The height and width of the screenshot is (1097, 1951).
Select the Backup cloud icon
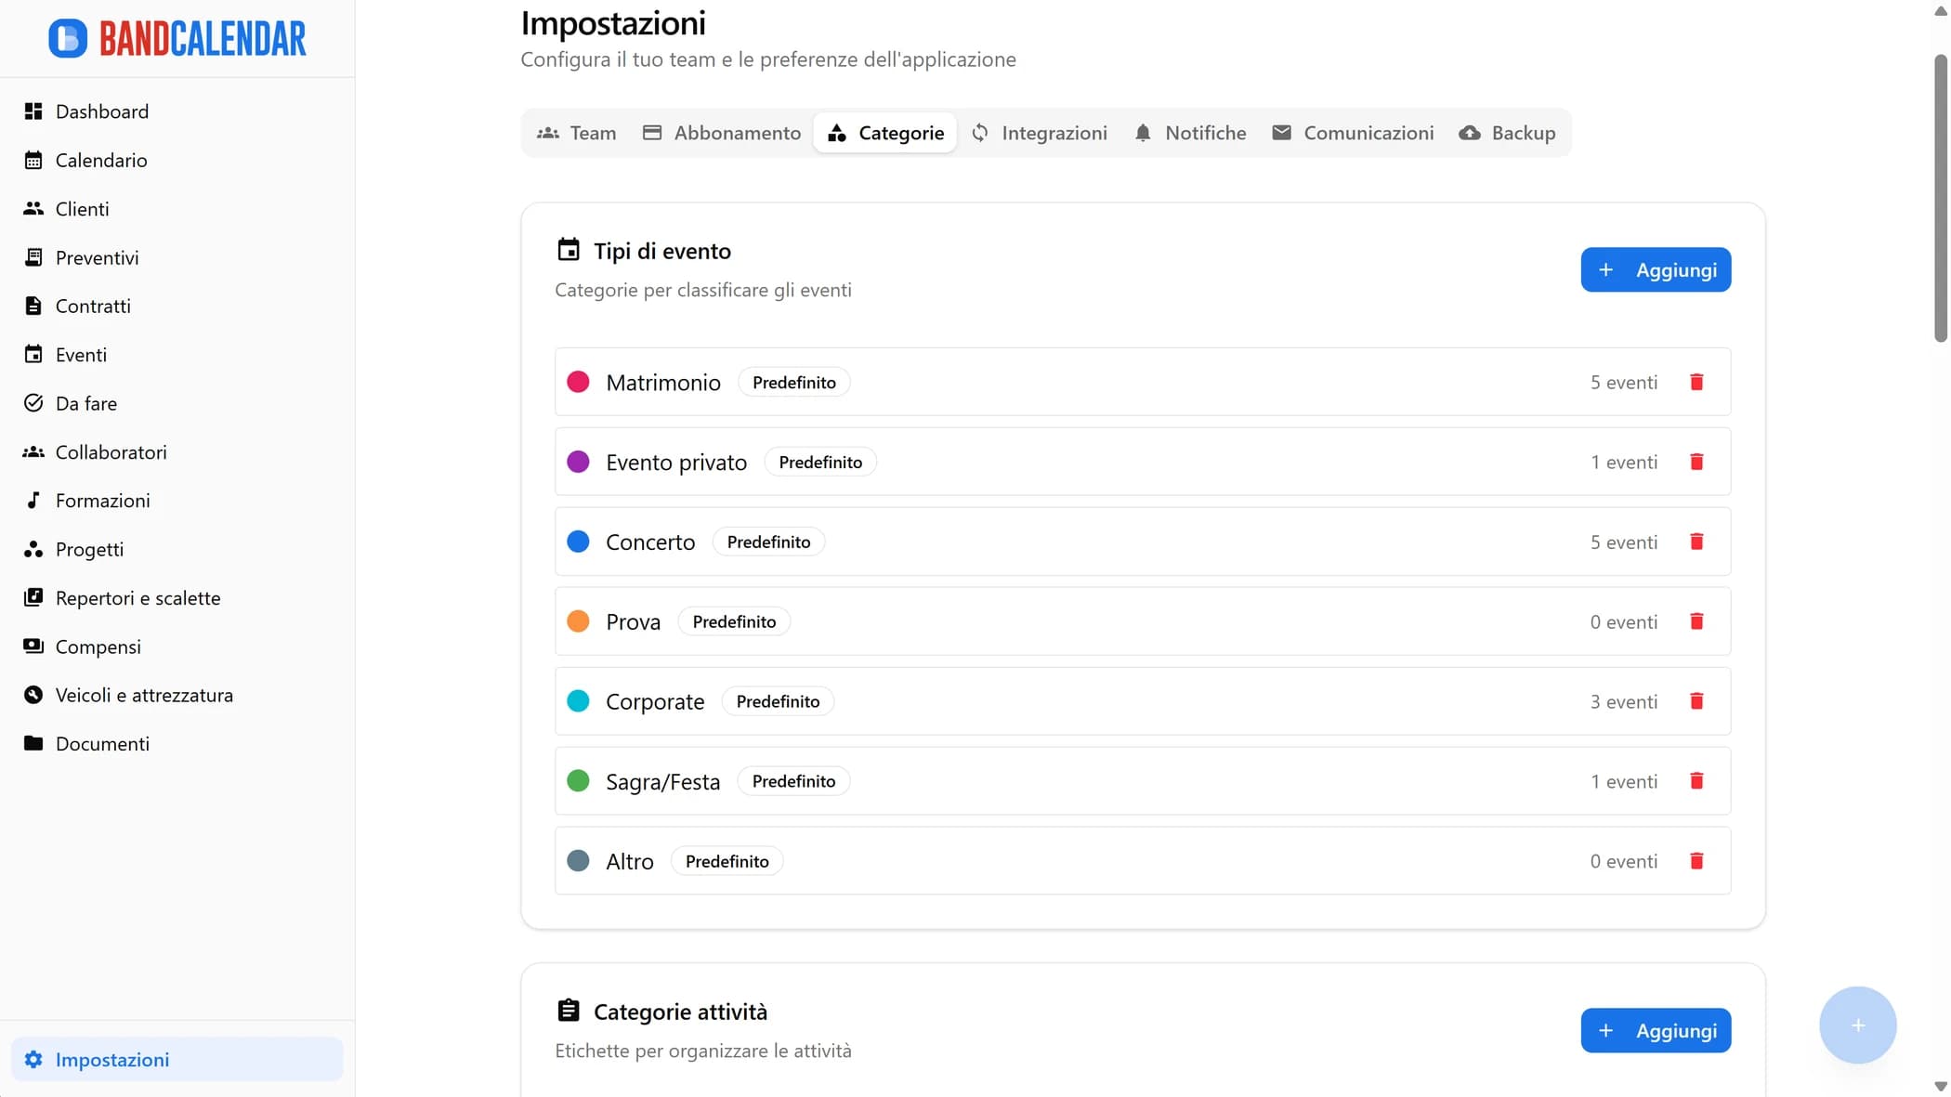(1469, 133)
